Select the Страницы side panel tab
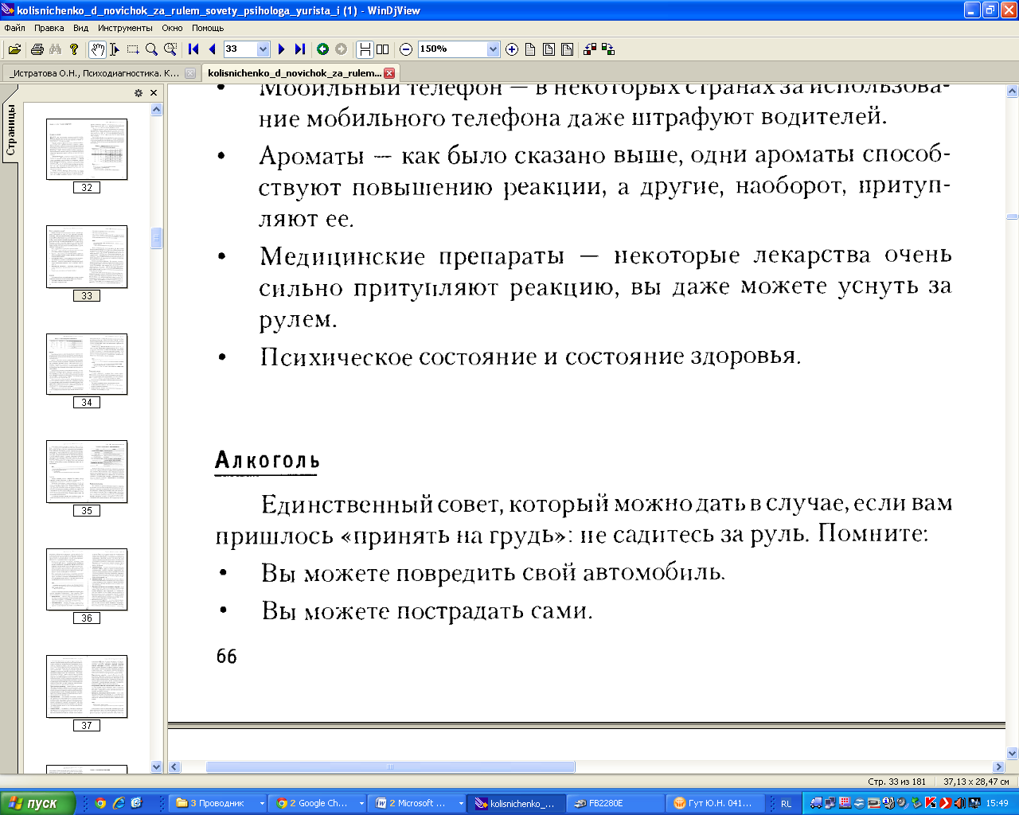 (x=10, y=130)
